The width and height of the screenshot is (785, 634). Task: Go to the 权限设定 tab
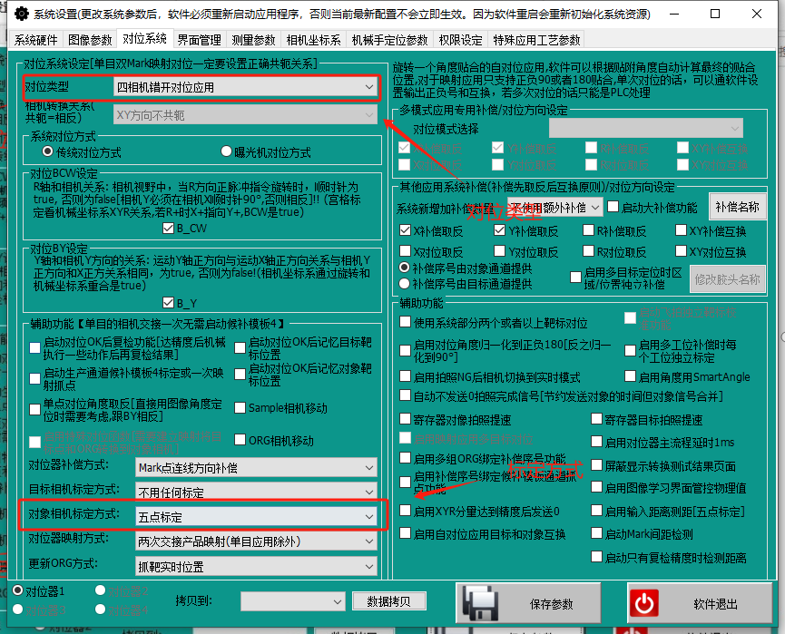461,40
